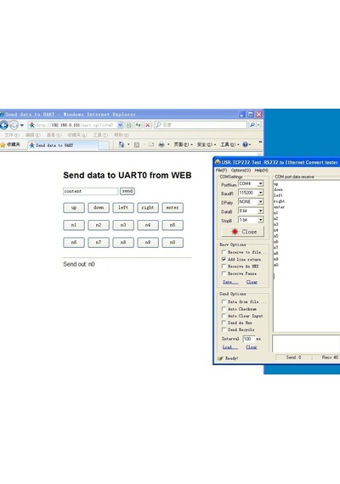340x484 pixels.
Task: Click the Read mail icon in IE command bar
Action: 151,144
